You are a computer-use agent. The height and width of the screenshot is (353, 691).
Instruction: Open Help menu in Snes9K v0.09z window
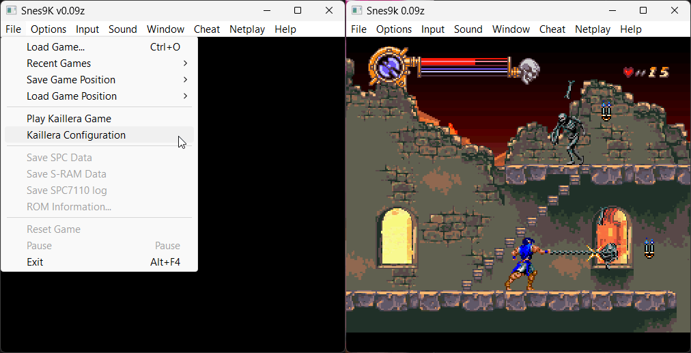[285, 29]
